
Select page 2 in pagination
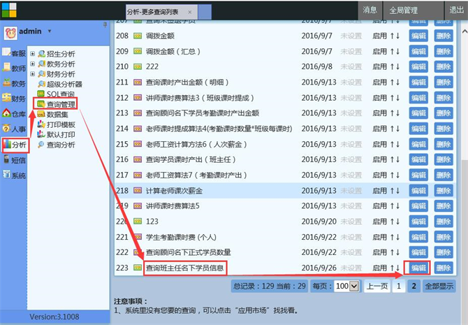pyautogui.click(x=414, y=286)
